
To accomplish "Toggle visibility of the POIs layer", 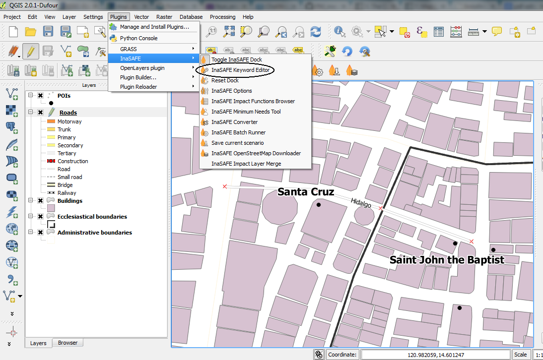I will 41,95.
